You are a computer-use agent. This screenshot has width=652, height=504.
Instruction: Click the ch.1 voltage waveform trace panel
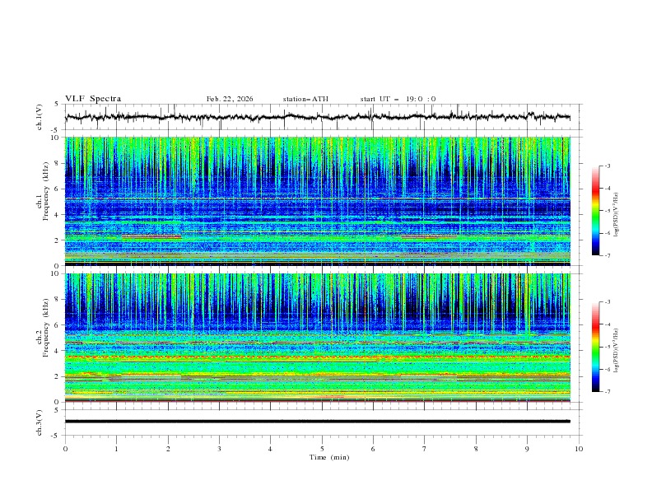pos(324,117)
